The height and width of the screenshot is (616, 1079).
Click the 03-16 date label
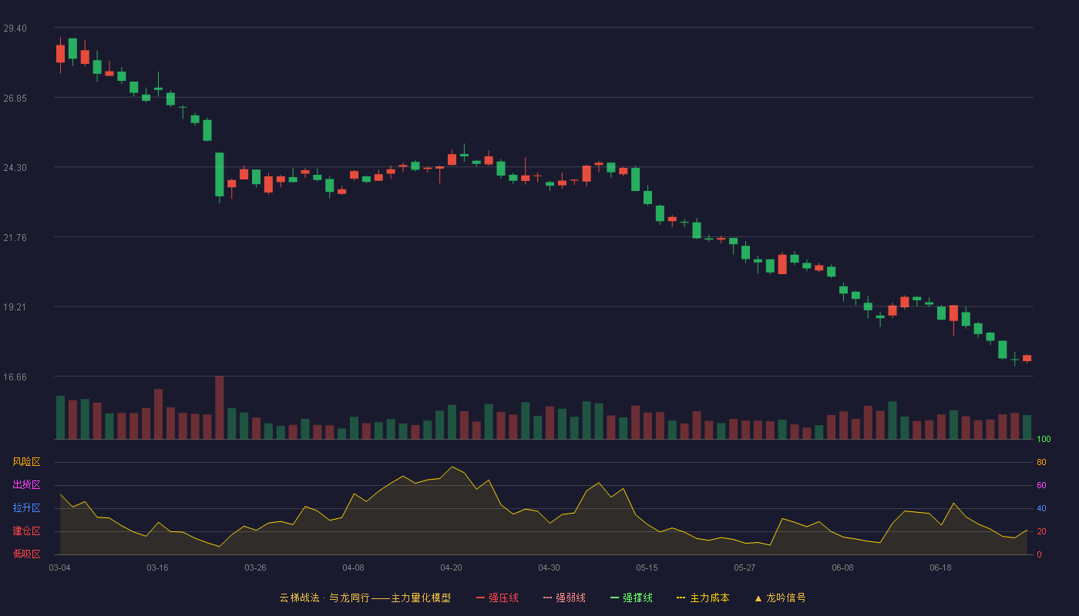[x=157, y=567]
